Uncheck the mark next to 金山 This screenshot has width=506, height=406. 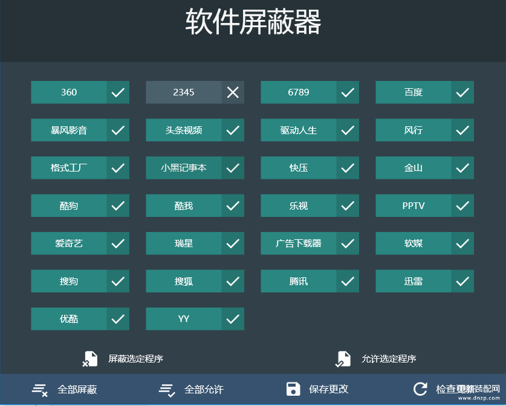[462, 168]
